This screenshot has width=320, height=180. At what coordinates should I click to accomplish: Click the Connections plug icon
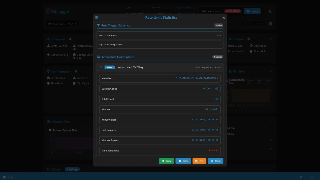48,55
